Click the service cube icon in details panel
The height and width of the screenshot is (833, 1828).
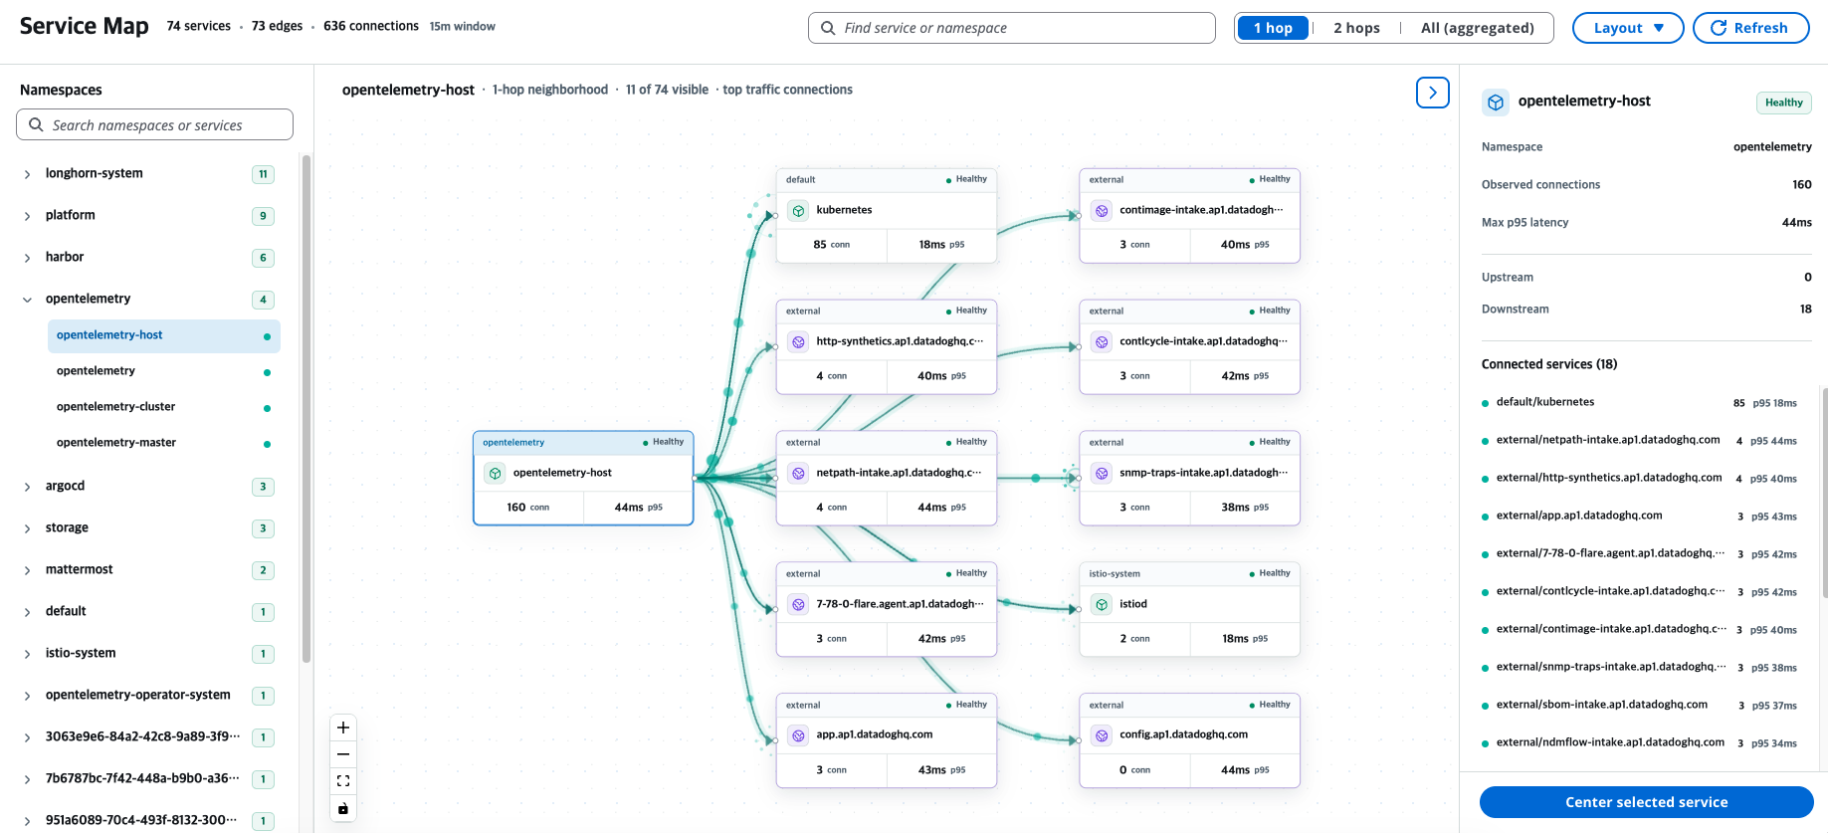(1495, 103)
